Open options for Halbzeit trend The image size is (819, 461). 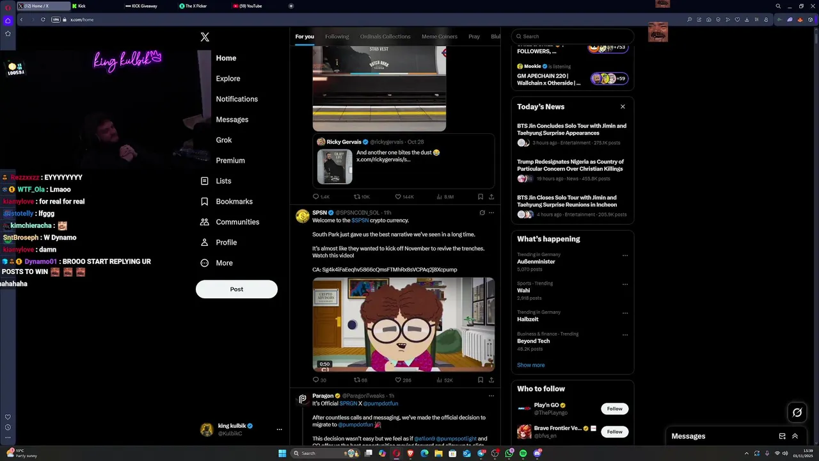pyautogui.click(x=625, y=313)
